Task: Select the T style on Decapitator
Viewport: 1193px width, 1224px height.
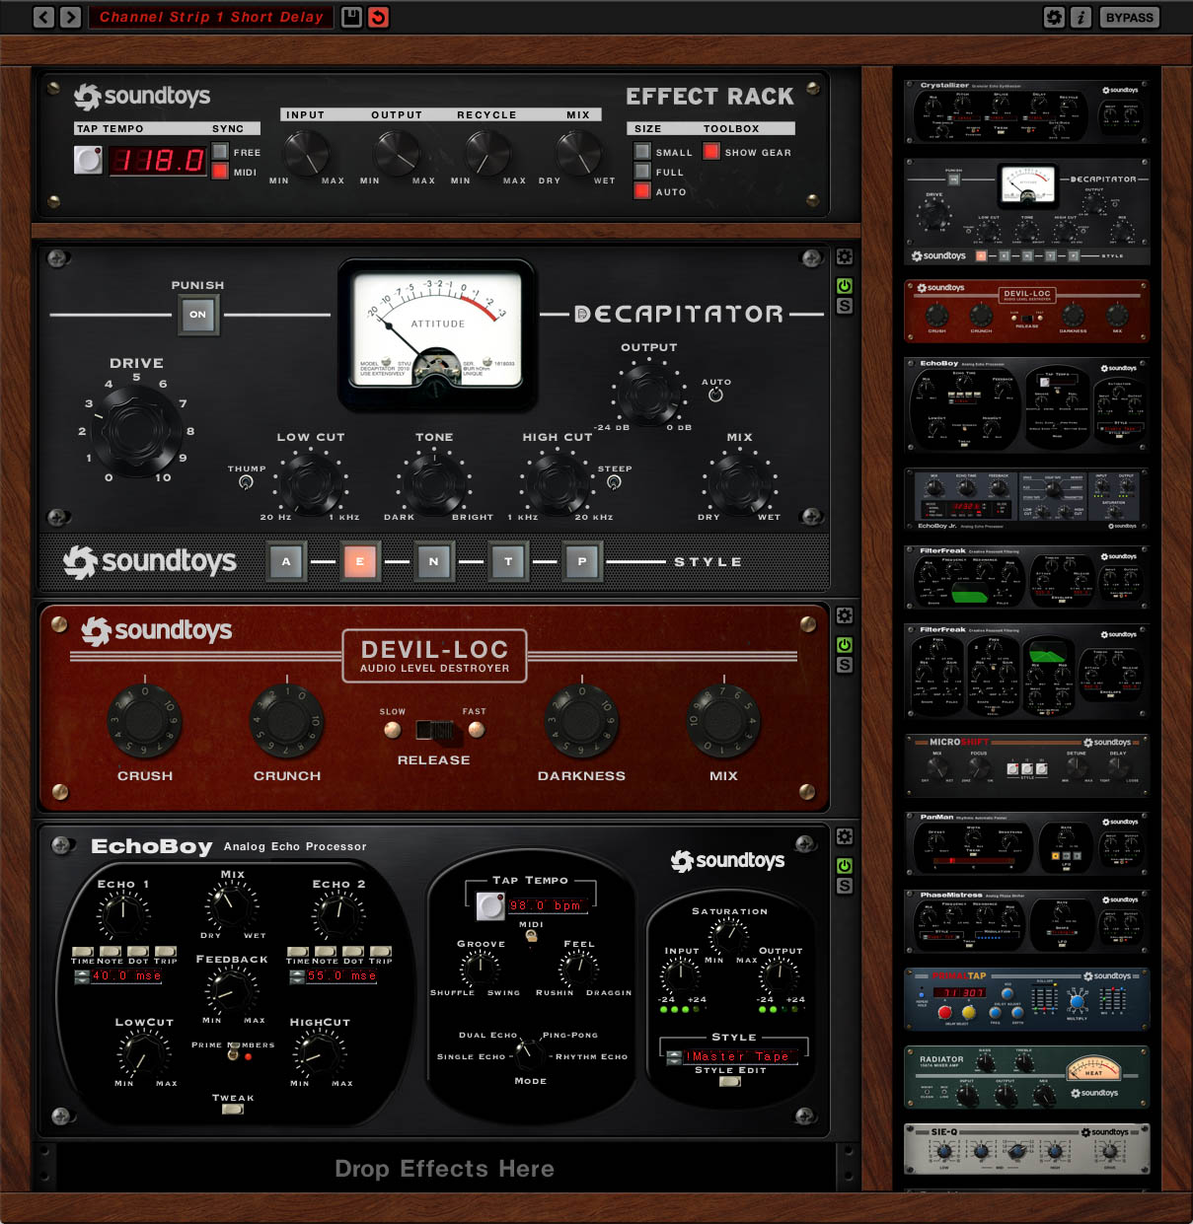Action: [x=508, y=561]
